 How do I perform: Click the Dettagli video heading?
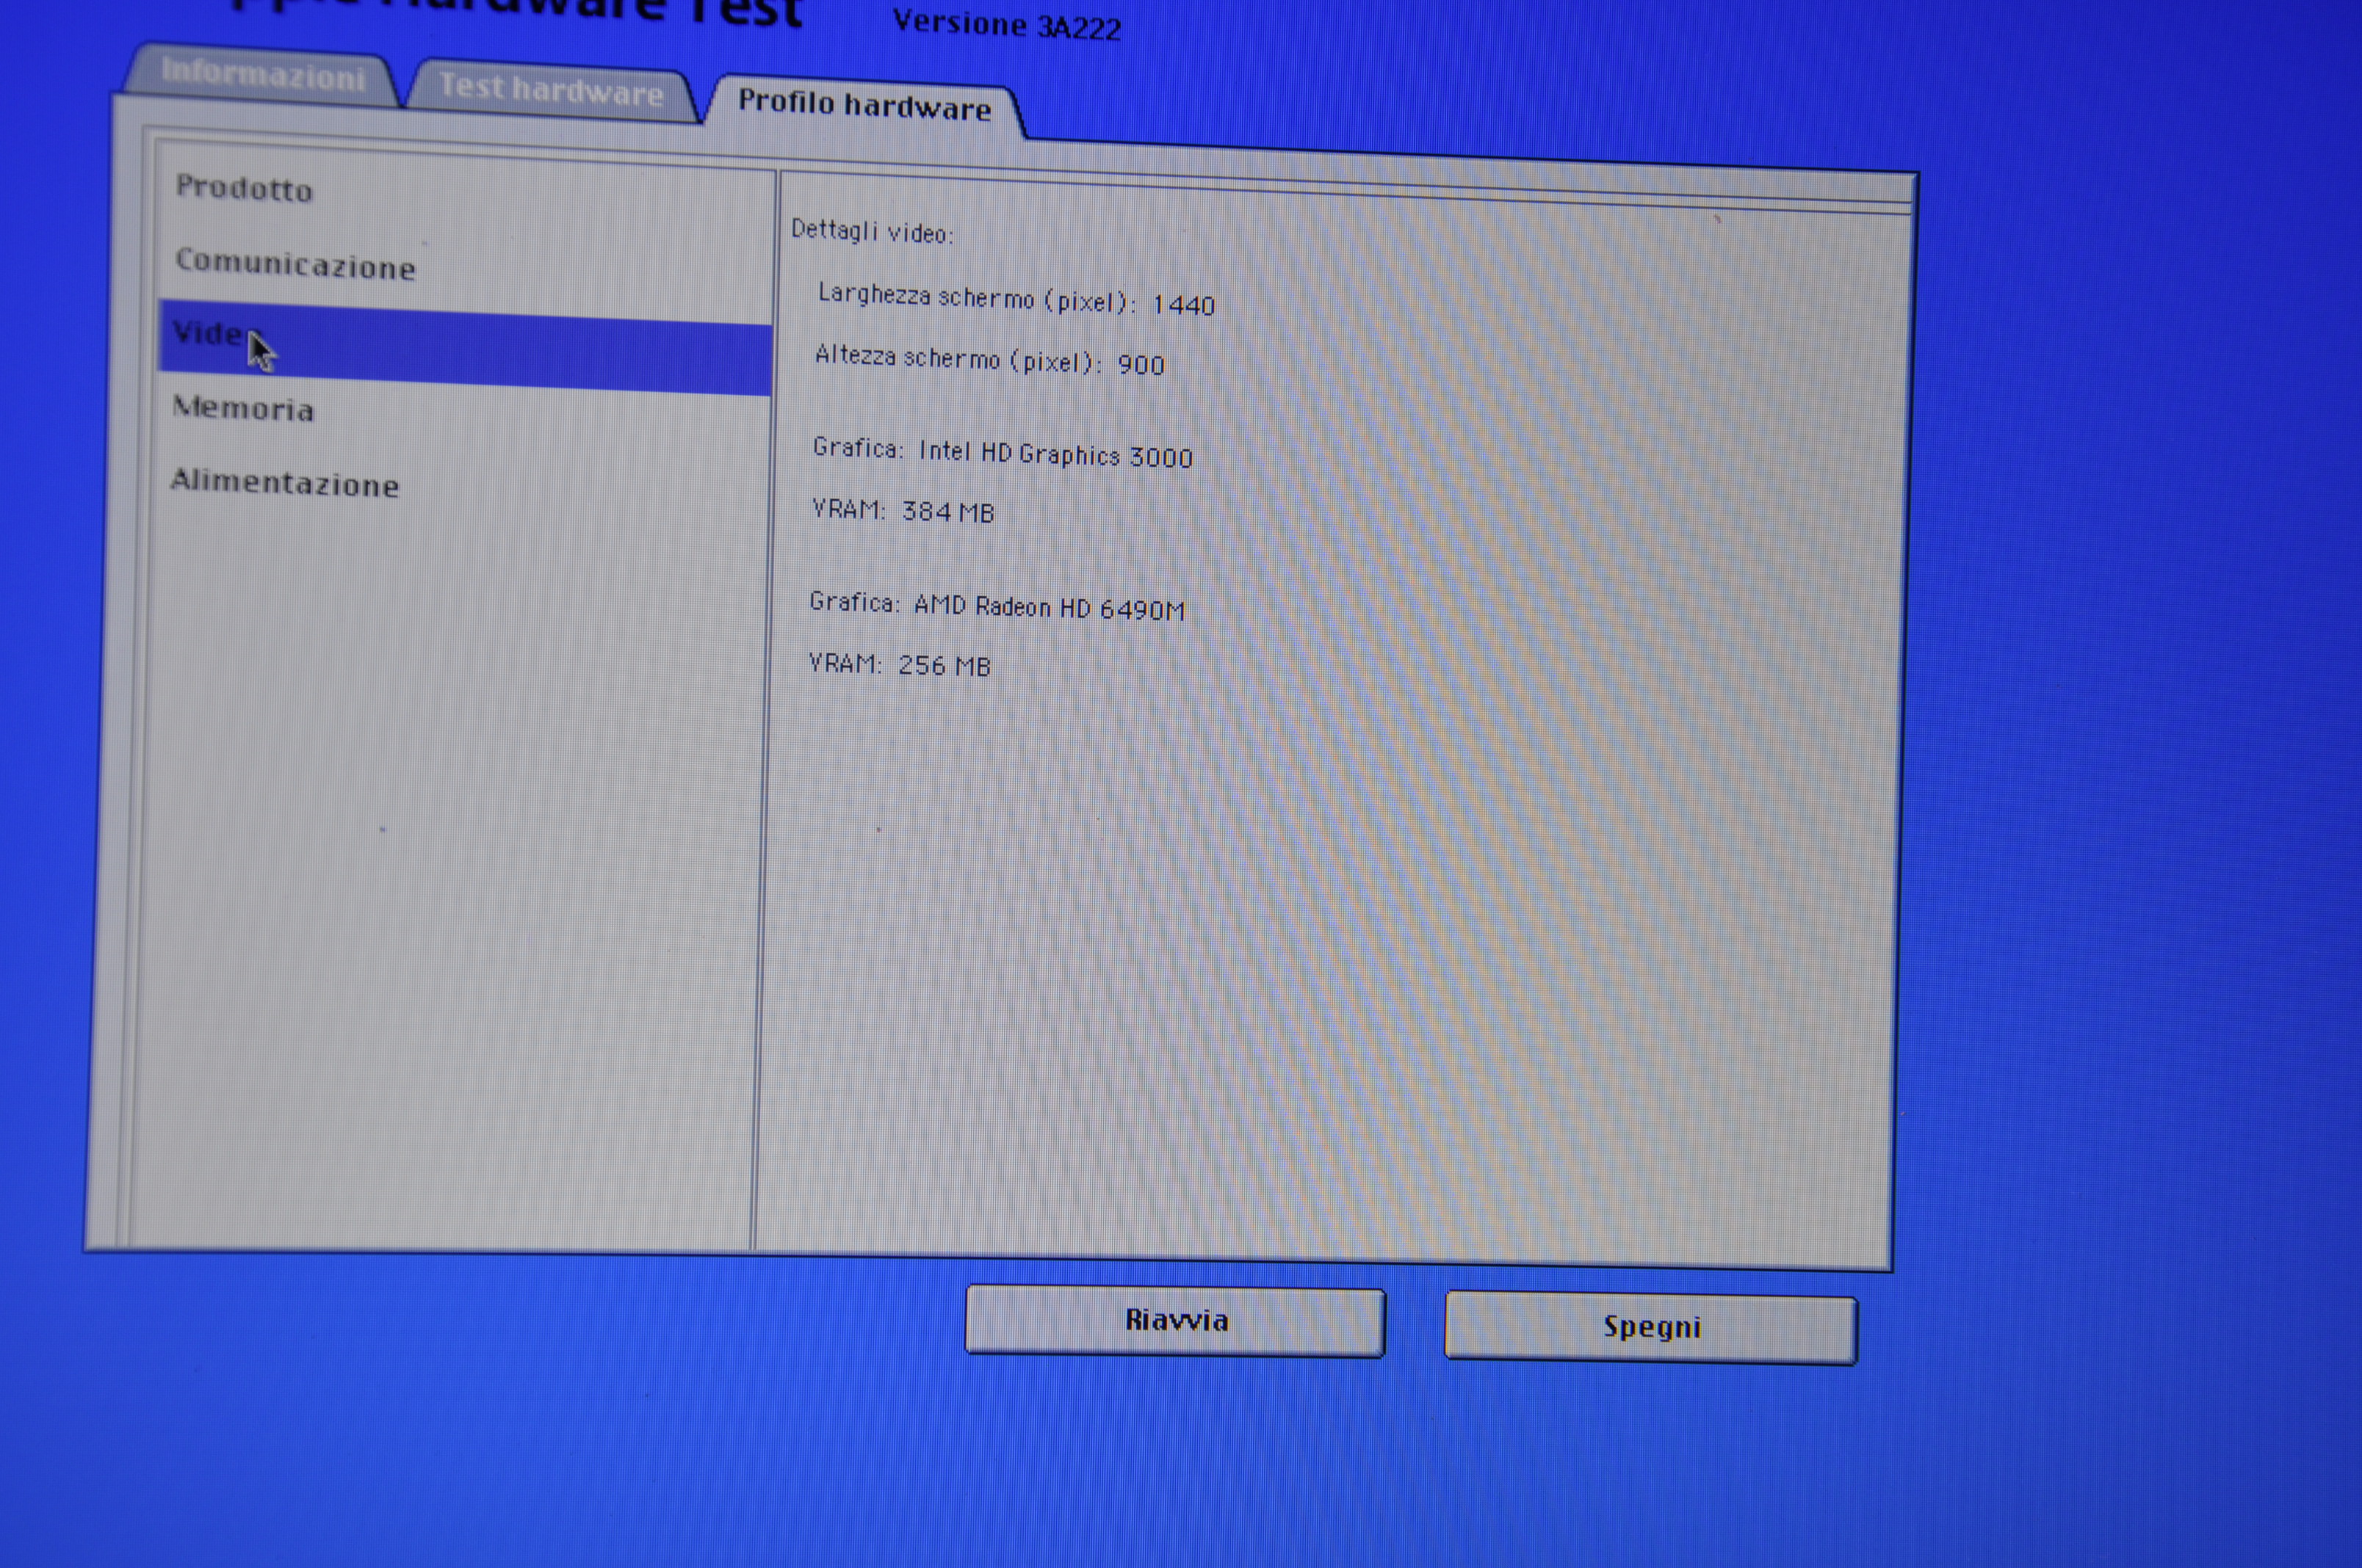[x=871, y=232]
